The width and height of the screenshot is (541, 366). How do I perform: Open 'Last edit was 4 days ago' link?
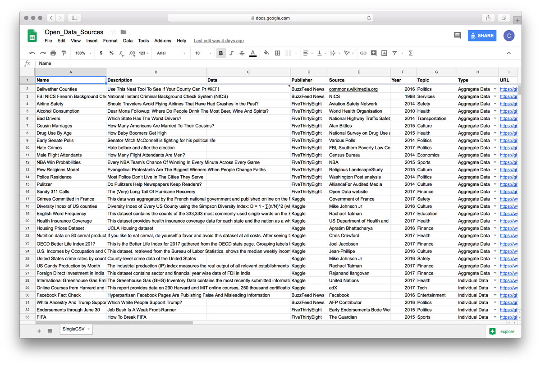(219, 41)
